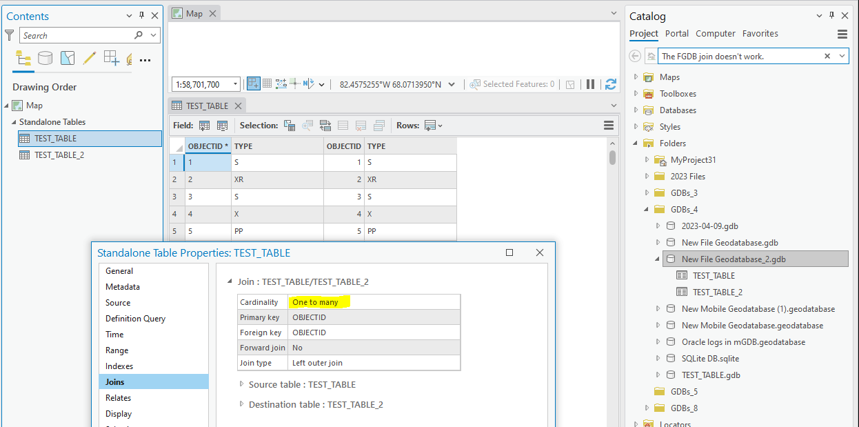The image size is (859, 427).
Task: Clear the Catalog search text
Action: tap(827, 56)
